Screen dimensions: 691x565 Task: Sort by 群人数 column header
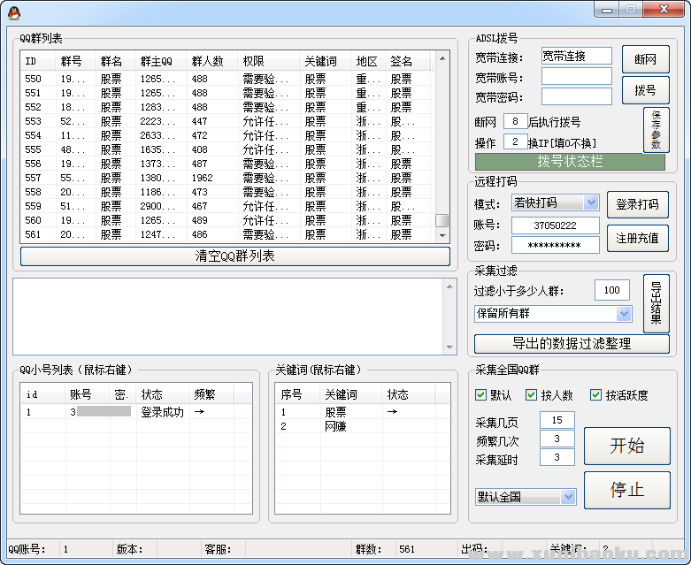pos(208,62)
